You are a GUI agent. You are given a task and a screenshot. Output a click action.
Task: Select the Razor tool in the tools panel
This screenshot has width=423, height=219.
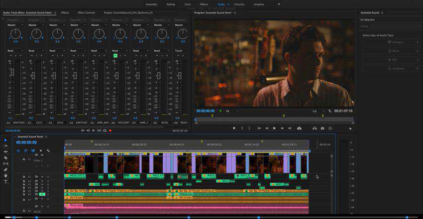click(6, 158)
